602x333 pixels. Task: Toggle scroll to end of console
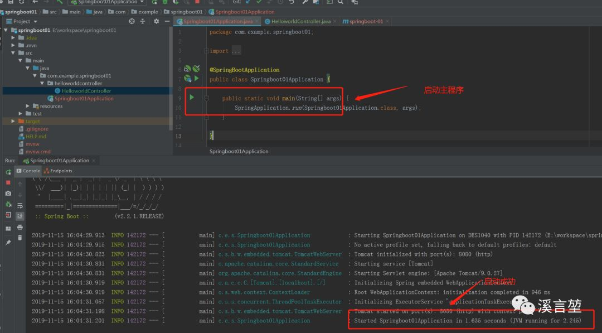(x=20, y=216)
